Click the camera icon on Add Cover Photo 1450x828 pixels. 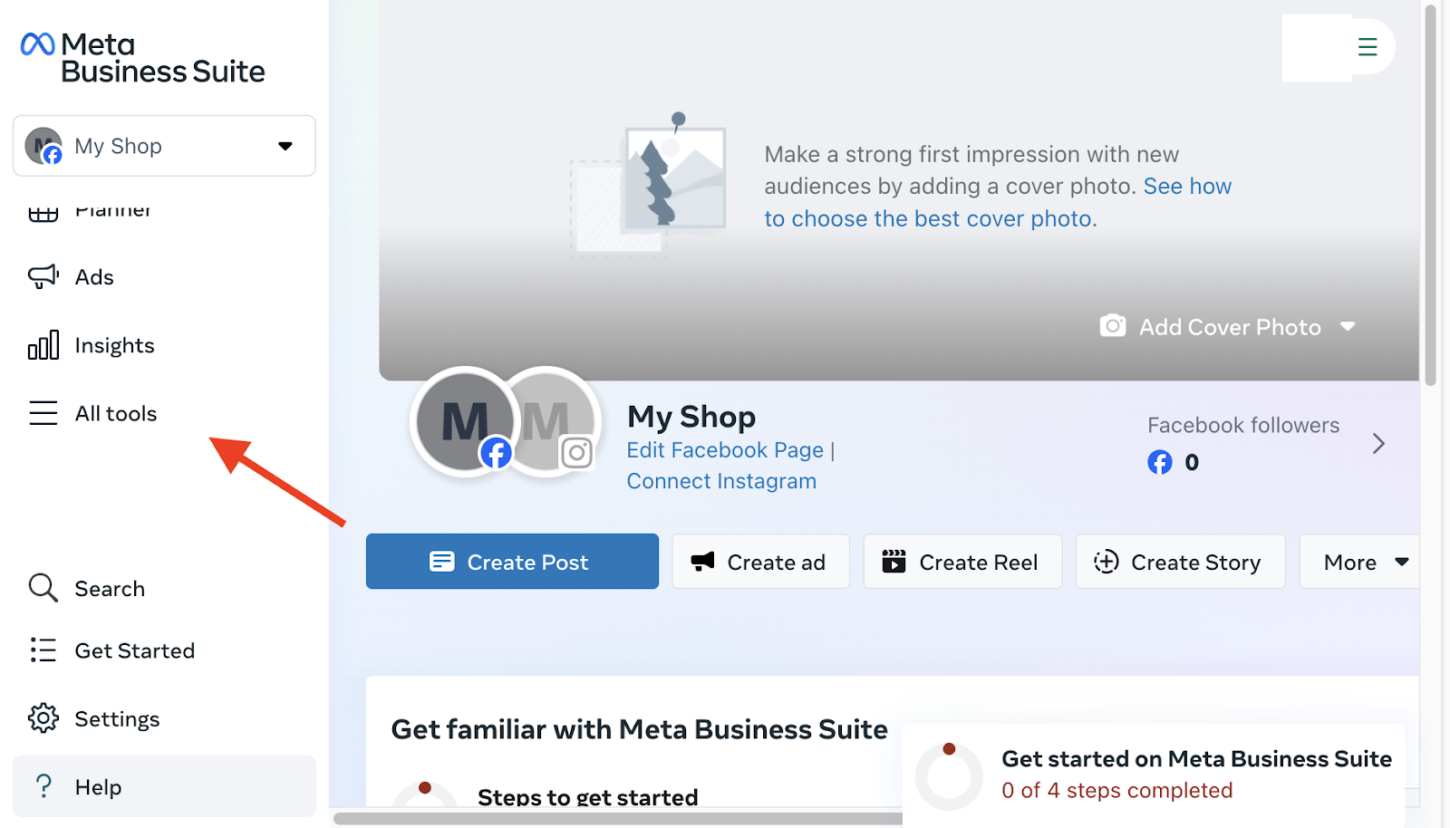[1113, 325]
